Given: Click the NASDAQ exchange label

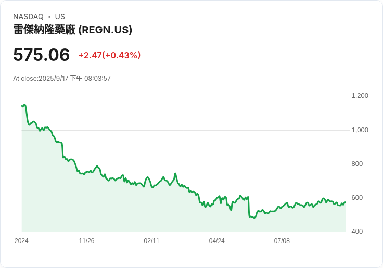Looking at the screenshot, I should 28,17.
